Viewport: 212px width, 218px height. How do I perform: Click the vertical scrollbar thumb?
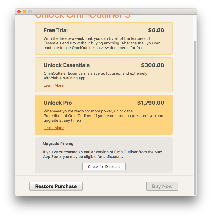pos(195,117)
